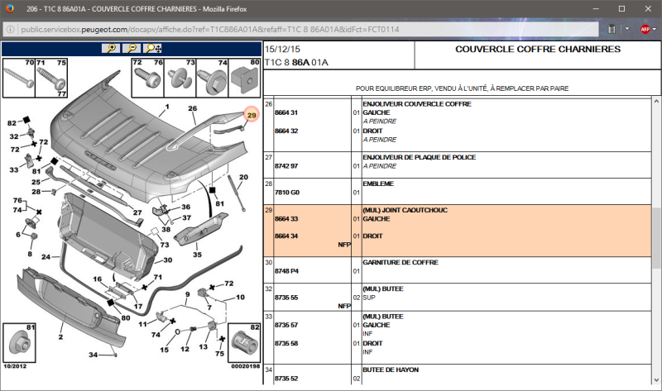Select bushing thumbnail numbered 82
The width and height of the screenshot is (662, 391).
(244, 342)
